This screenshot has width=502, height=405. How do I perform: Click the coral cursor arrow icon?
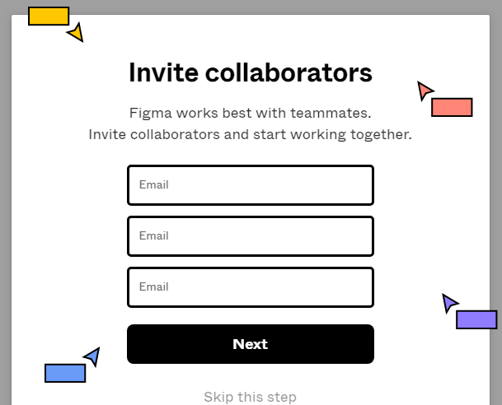(425, 90)
